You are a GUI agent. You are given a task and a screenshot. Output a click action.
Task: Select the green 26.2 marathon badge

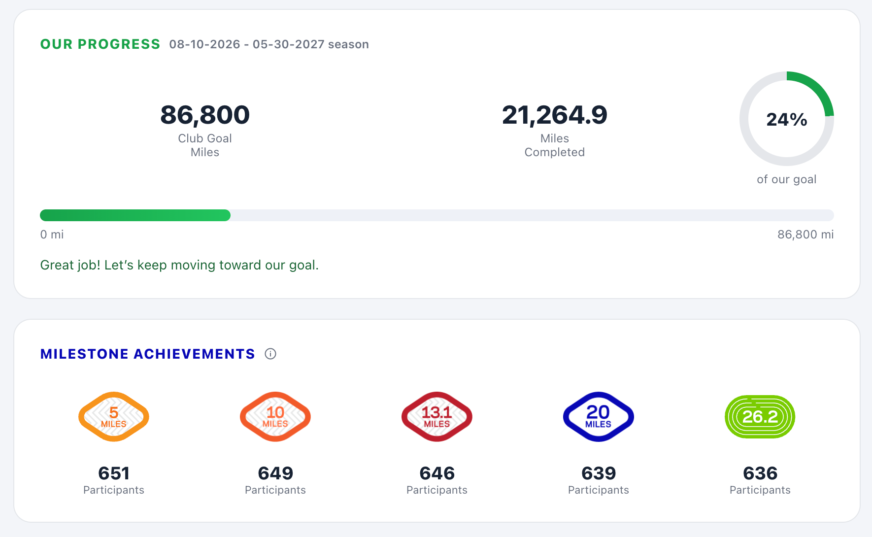(760, 417)
